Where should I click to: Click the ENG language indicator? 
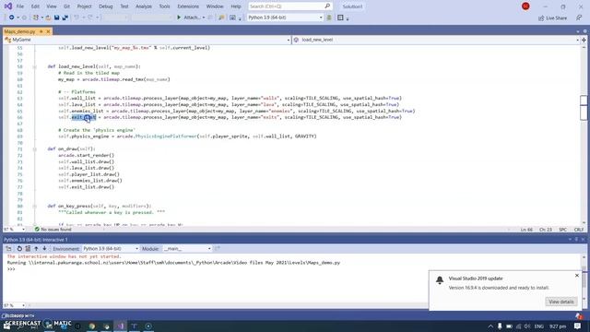(x=538, y=326)
